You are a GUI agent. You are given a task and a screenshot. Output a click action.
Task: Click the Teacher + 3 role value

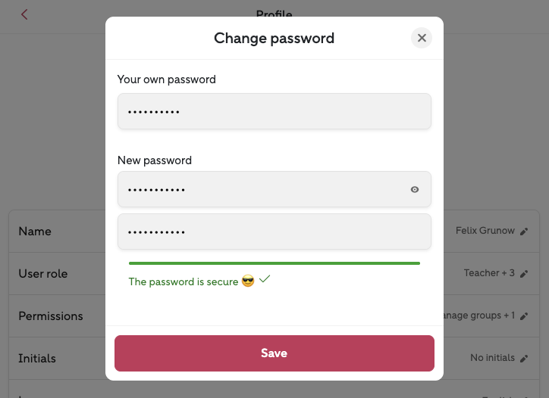pos(489,273)
